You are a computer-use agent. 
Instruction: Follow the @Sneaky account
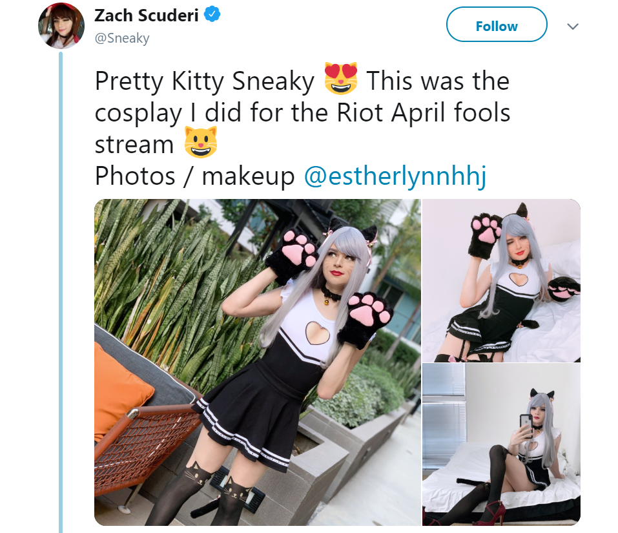[x=496, y=26]
